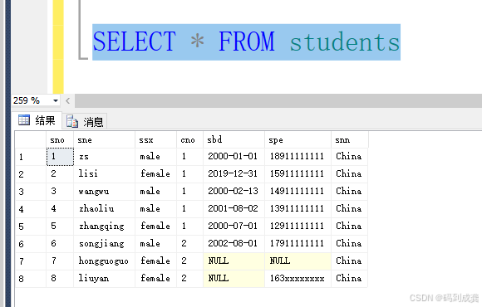Click the results grid icon on 结果 tab
Image resolution: width=482 pixels, height=307 pixels.
click(x=24, y=120)
